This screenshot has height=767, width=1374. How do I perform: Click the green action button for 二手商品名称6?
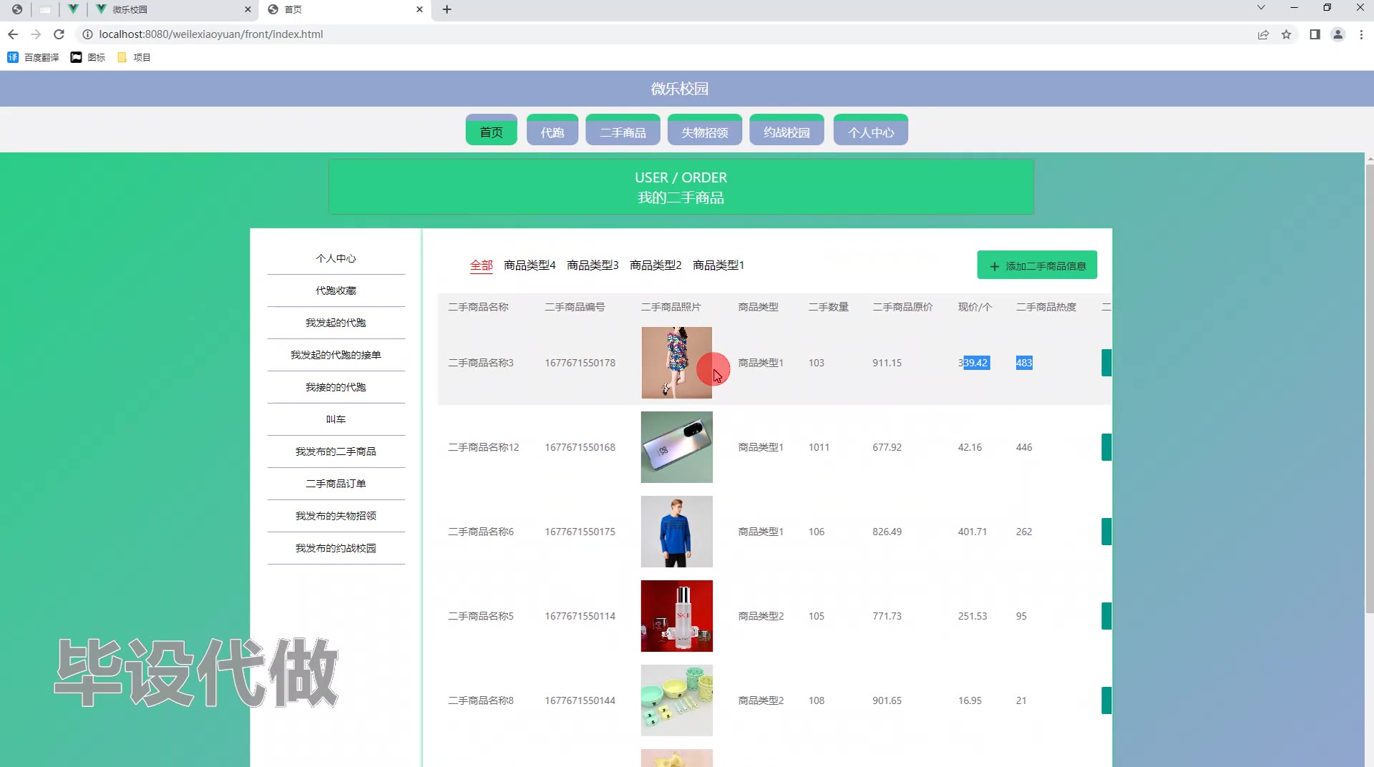1106,532
